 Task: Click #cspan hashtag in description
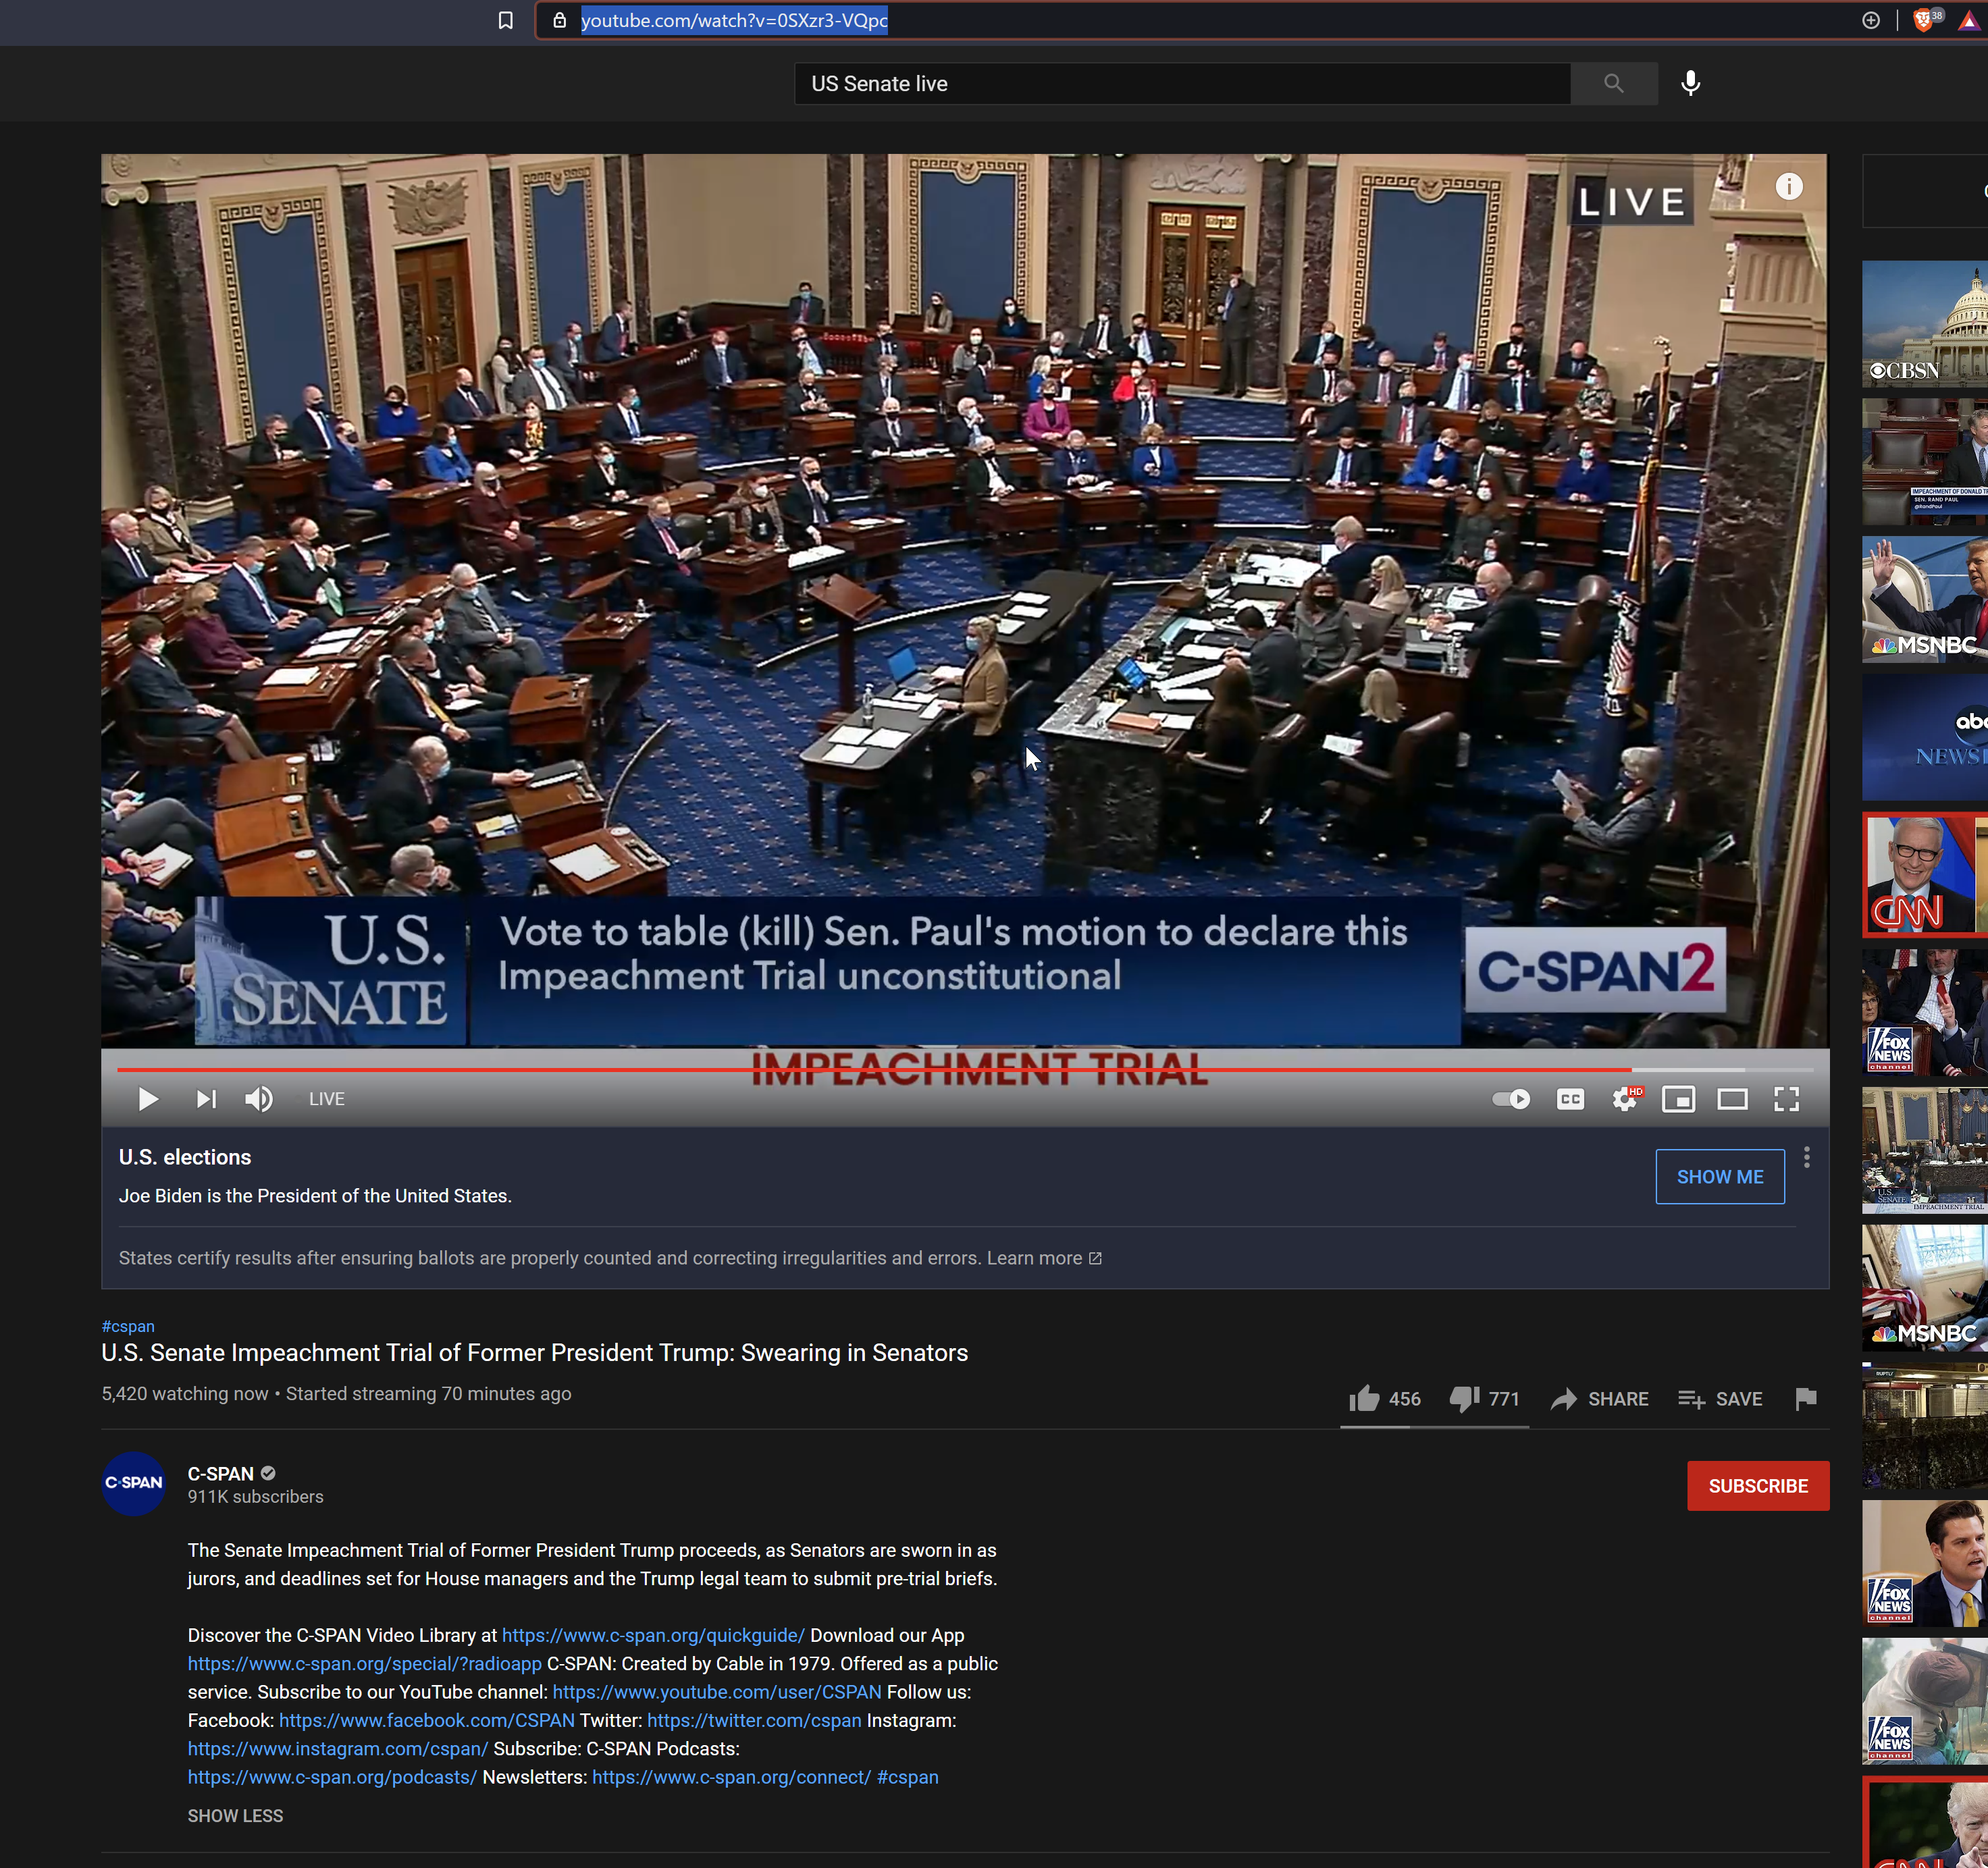(908, 1777)
